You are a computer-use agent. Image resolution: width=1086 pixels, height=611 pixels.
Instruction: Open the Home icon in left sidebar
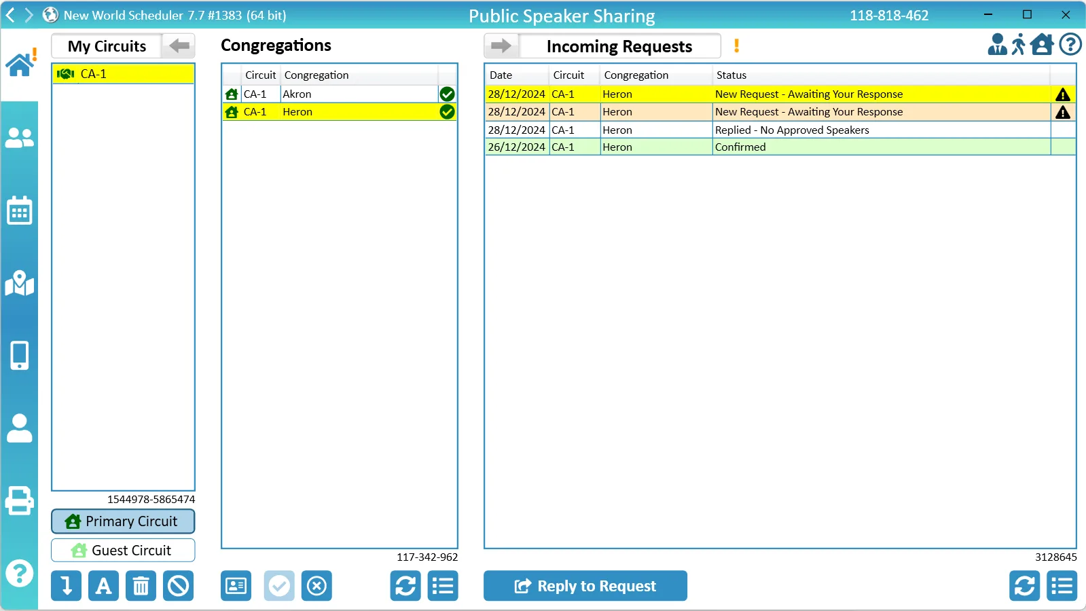20,65
